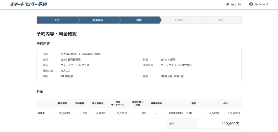Open the マイページ link

261,4
